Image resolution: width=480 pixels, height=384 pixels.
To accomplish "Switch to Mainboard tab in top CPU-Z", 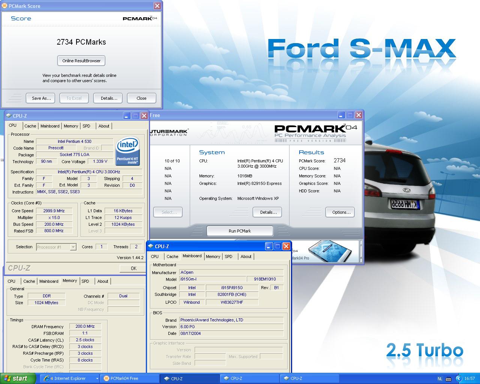I will point(50,126).
